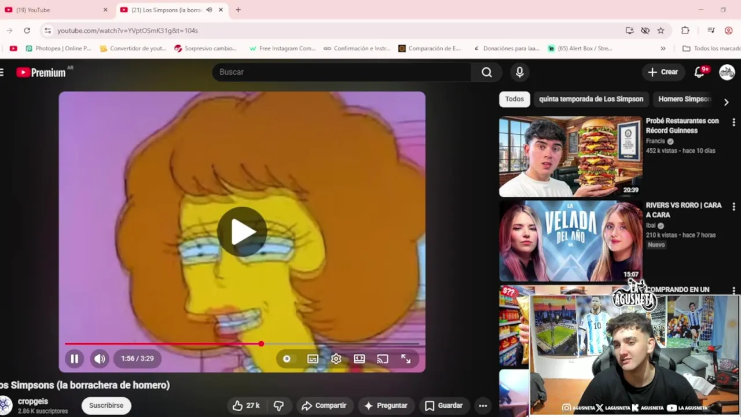Mute tab audio speaker icon on Los Simpsons tab
Image resolution: width=741 pixels, height=417 pixels.
point(209,10)
